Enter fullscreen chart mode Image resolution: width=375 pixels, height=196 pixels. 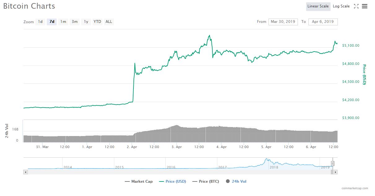(x=356, y=6)
